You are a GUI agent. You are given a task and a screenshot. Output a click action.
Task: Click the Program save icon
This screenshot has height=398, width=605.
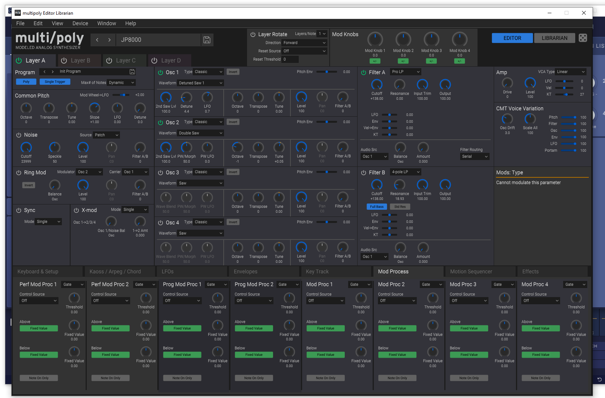(x=132, y=72)
